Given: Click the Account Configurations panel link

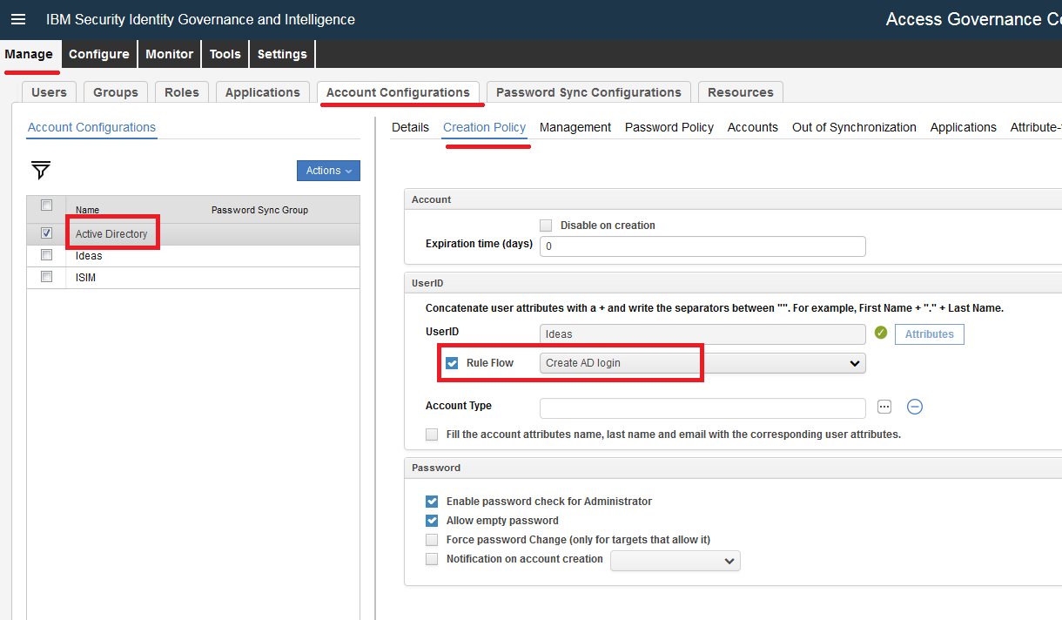Looking at the screenshot, I should coord(91,127).
